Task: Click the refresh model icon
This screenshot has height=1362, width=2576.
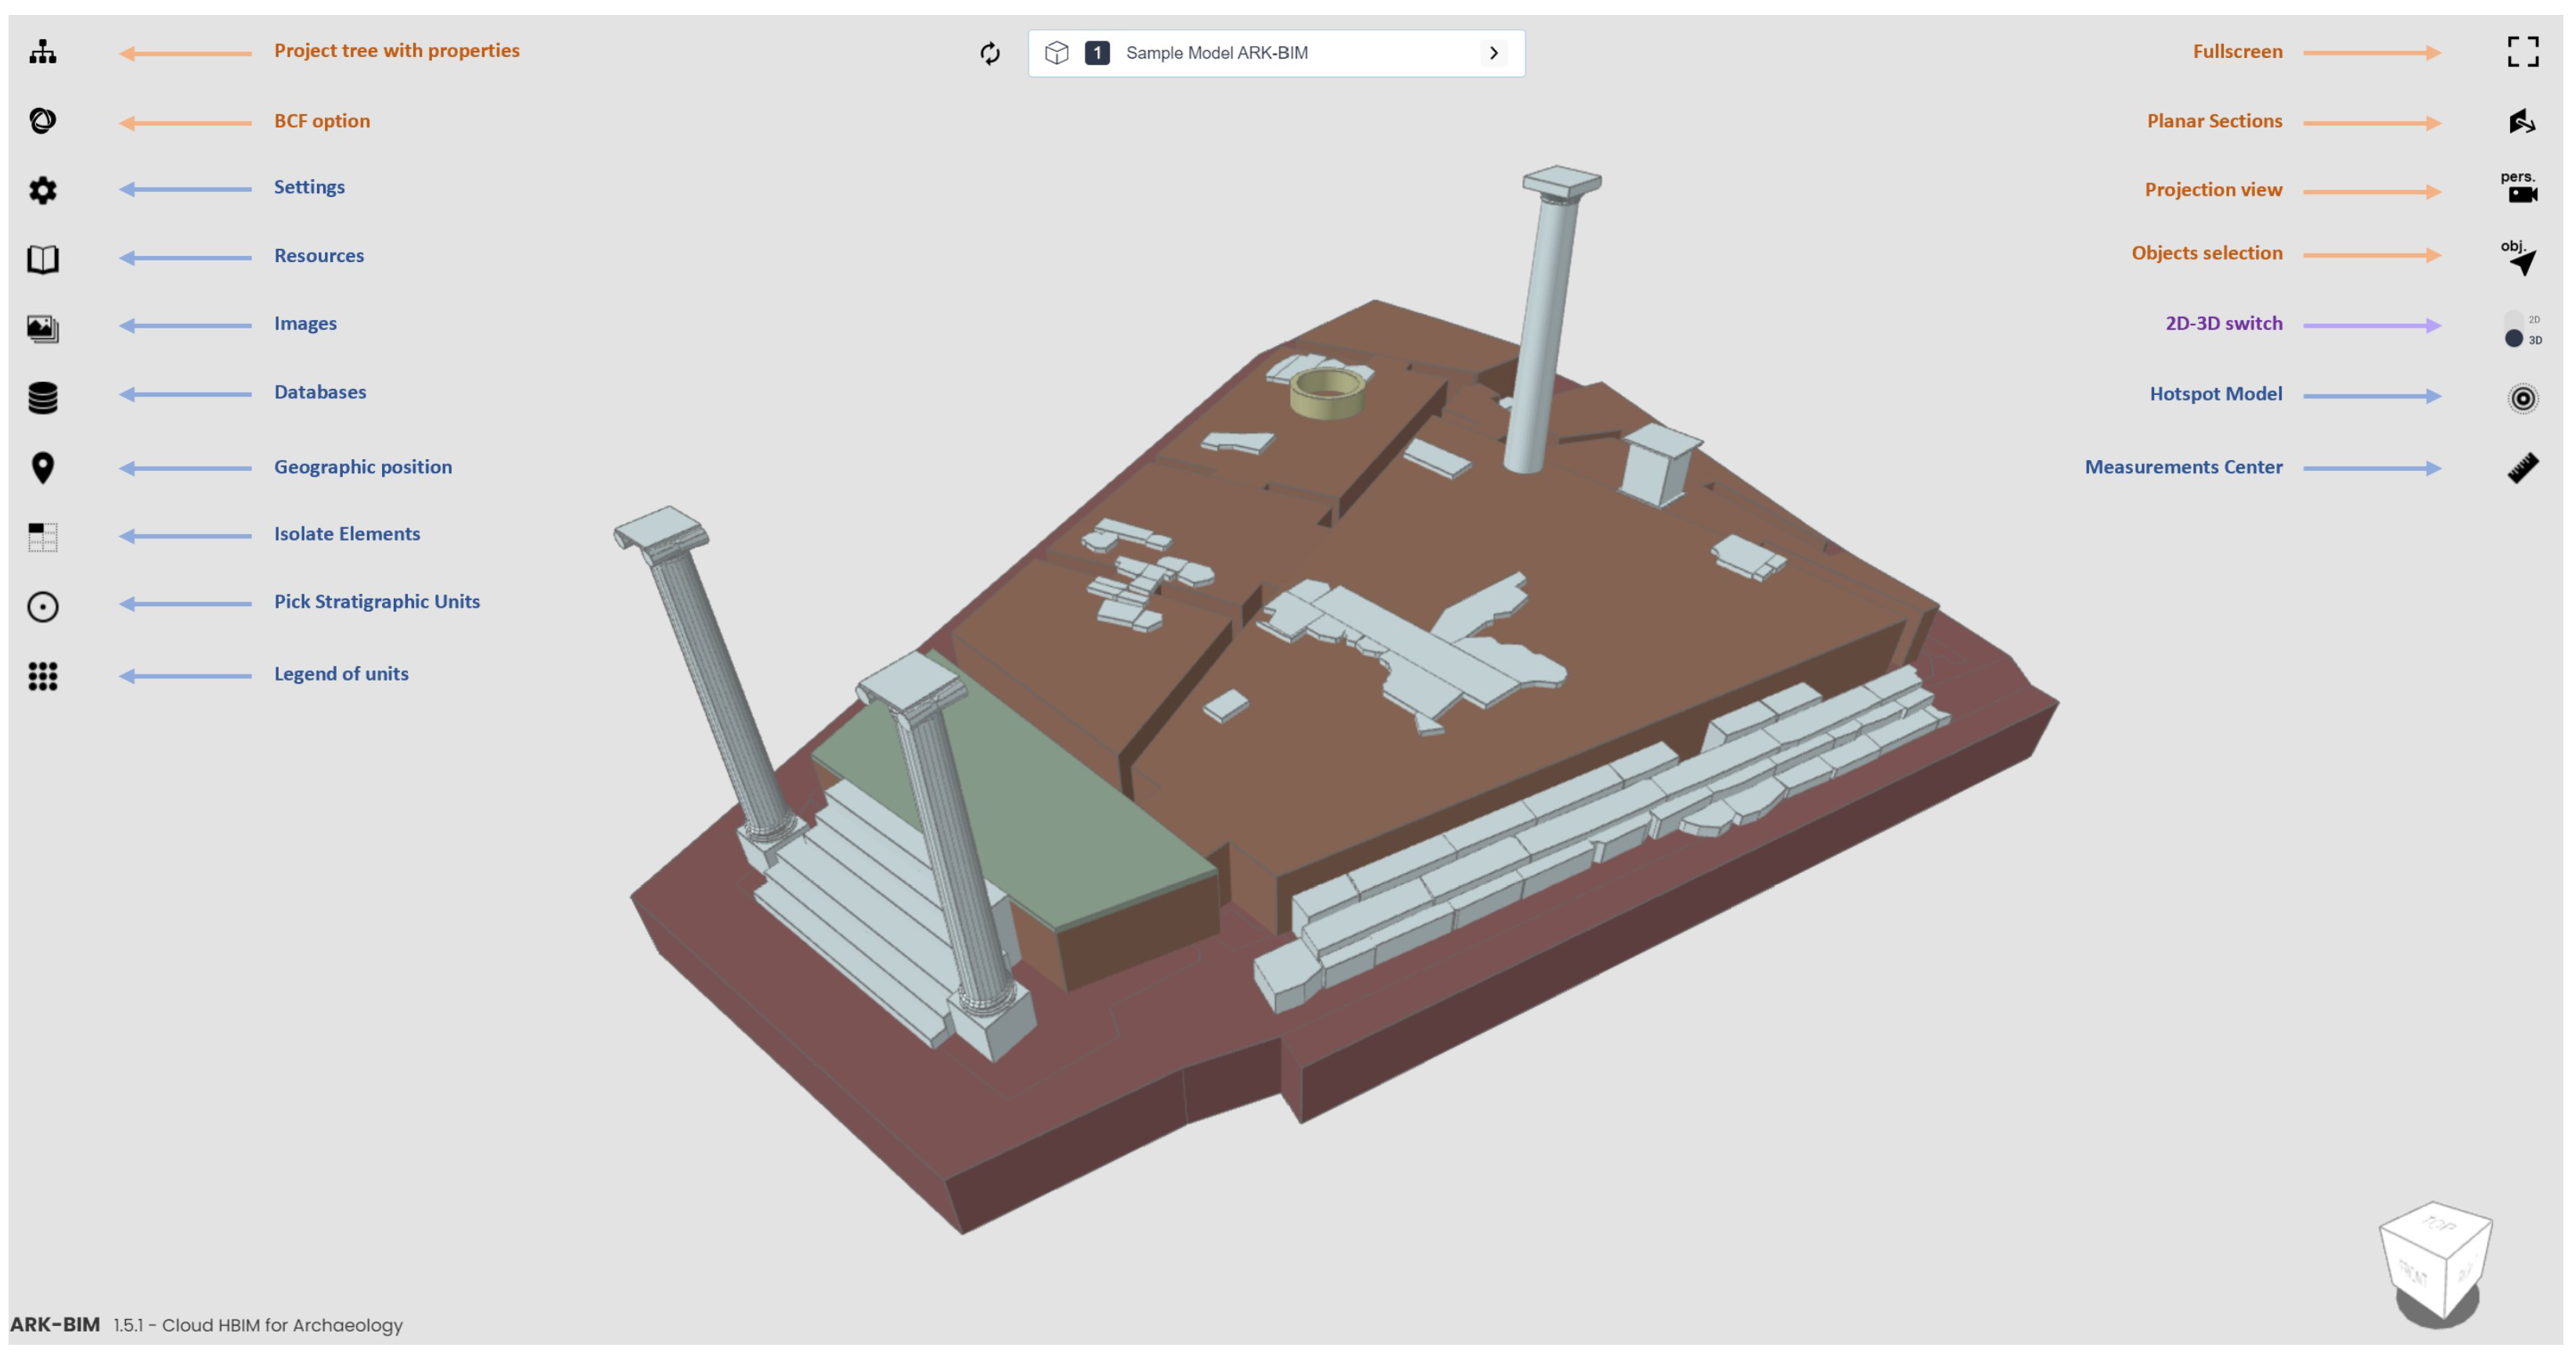Action: tap(990, 53)
